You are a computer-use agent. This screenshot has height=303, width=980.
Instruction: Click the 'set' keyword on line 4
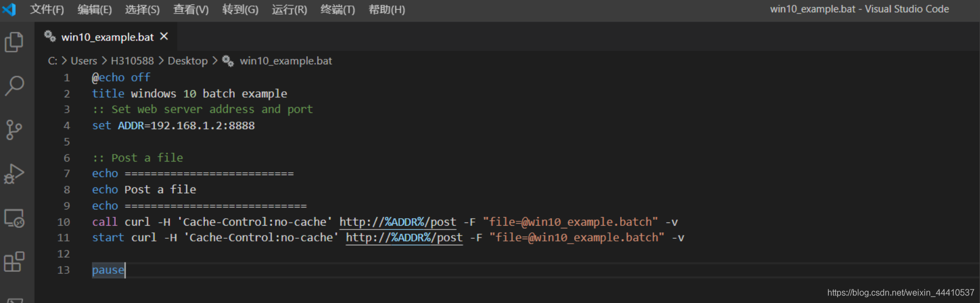(102, 126)
